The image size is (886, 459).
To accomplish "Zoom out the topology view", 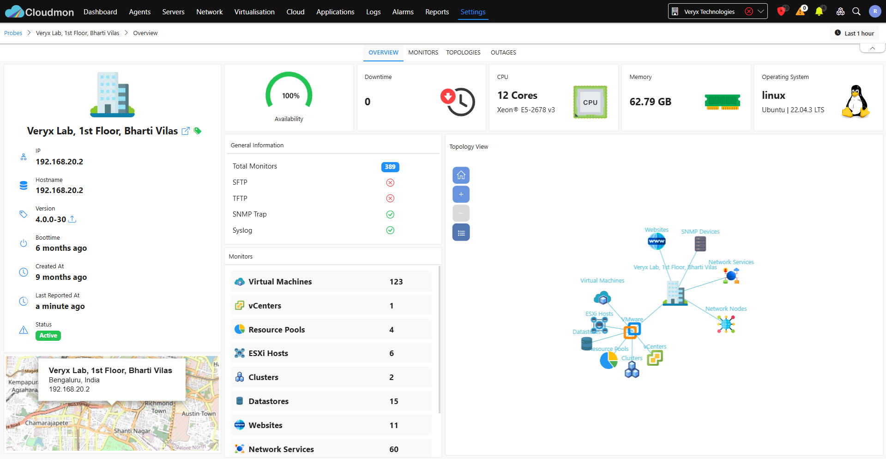I will click(461, 213).
